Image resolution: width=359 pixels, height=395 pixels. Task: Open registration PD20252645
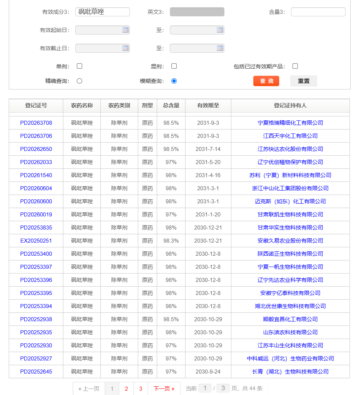click(36, 372)
